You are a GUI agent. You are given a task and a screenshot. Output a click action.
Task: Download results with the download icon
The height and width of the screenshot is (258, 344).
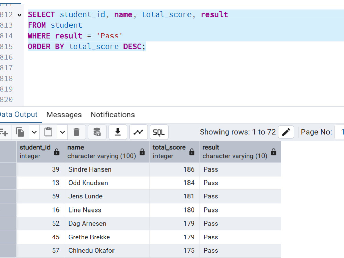[118, 132]
